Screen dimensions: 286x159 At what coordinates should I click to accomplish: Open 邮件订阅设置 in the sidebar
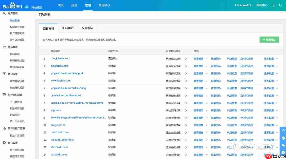pos(17,40)
